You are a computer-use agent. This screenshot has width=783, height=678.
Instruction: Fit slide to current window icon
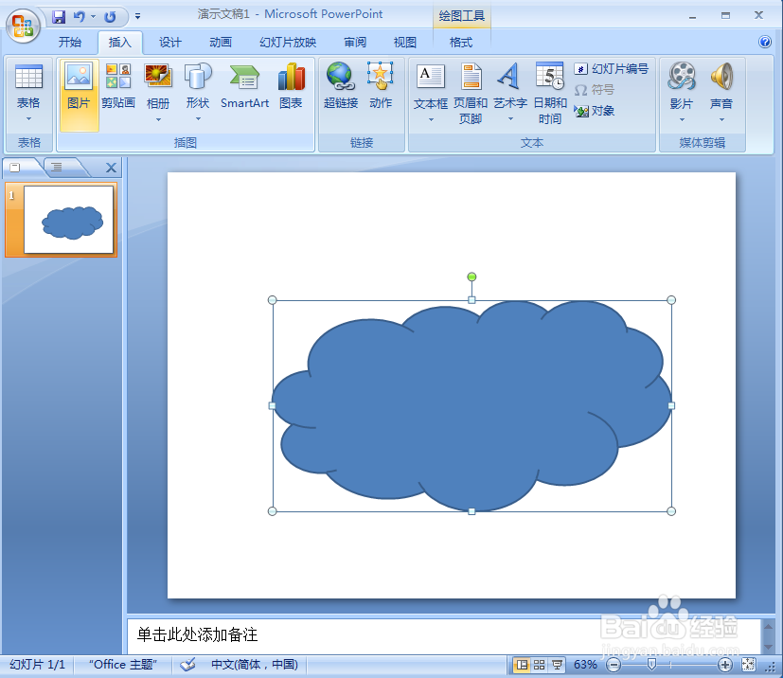point(749,665)
